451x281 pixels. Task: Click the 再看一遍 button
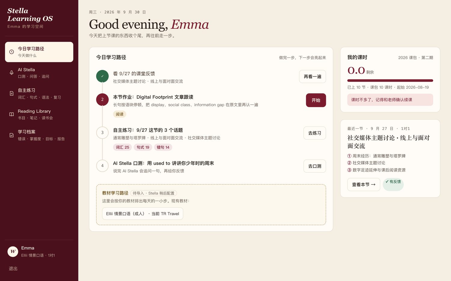[x=312, y=76]
